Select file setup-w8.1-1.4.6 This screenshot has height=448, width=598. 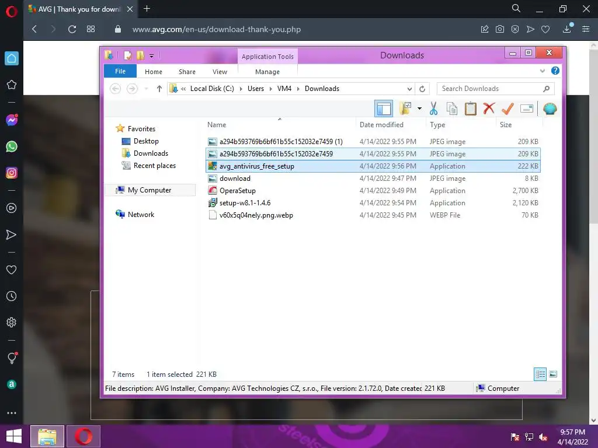pos(373,202)
